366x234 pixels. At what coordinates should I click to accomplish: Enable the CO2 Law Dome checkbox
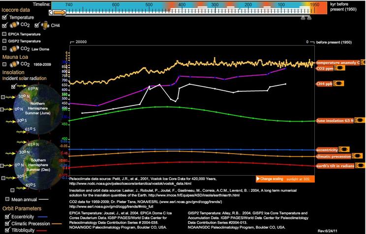tap(4, 49)
